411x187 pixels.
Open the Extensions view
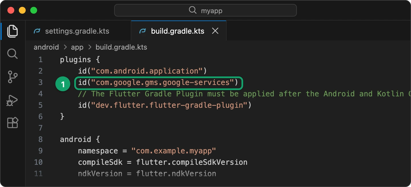12,123
